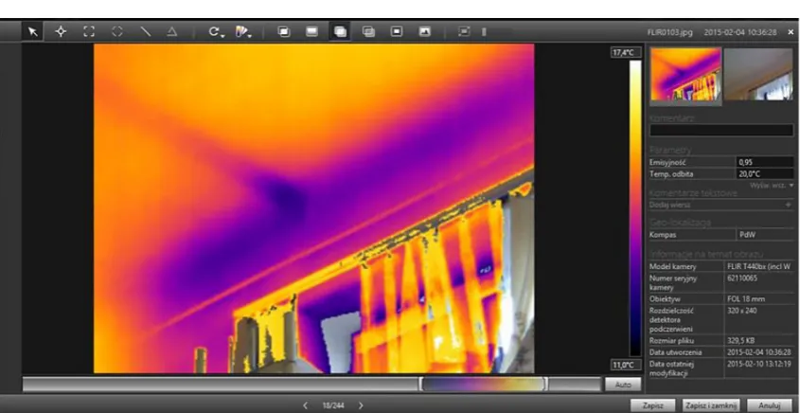
Task: Click the serial number 62110065
Action: [x=742, y=278]
